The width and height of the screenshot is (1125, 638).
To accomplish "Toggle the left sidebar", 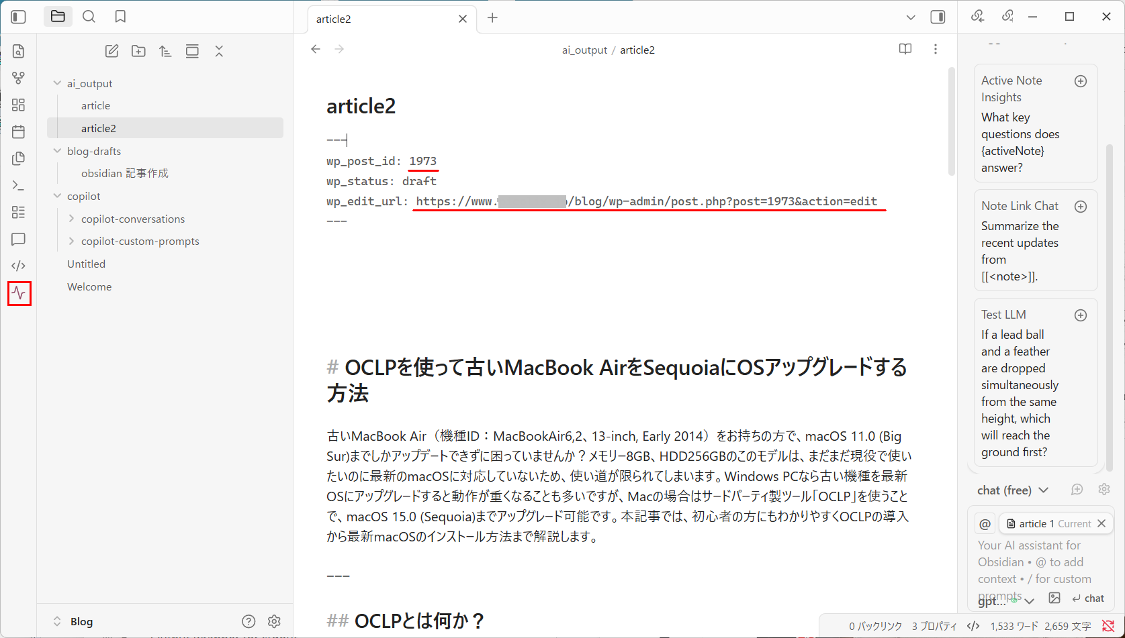I will (19, 17).
